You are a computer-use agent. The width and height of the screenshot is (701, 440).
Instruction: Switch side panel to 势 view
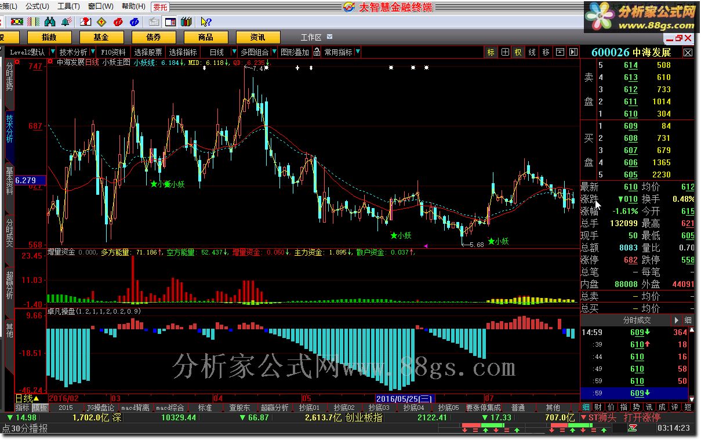(x=636, y=408)
